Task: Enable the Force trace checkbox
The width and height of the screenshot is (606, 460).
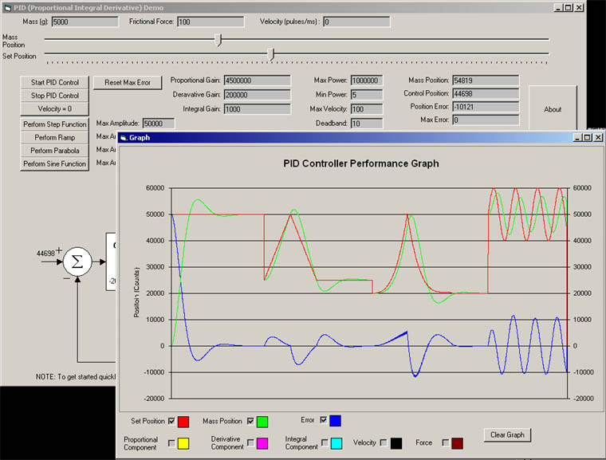Action: [x=446, y=442]
